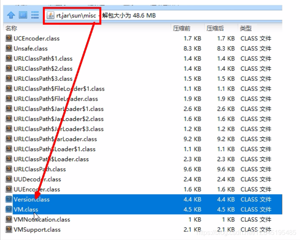This screenshot has height=240, width=300.
Task: Sort by 类型 column header
Action: [246, 28]
